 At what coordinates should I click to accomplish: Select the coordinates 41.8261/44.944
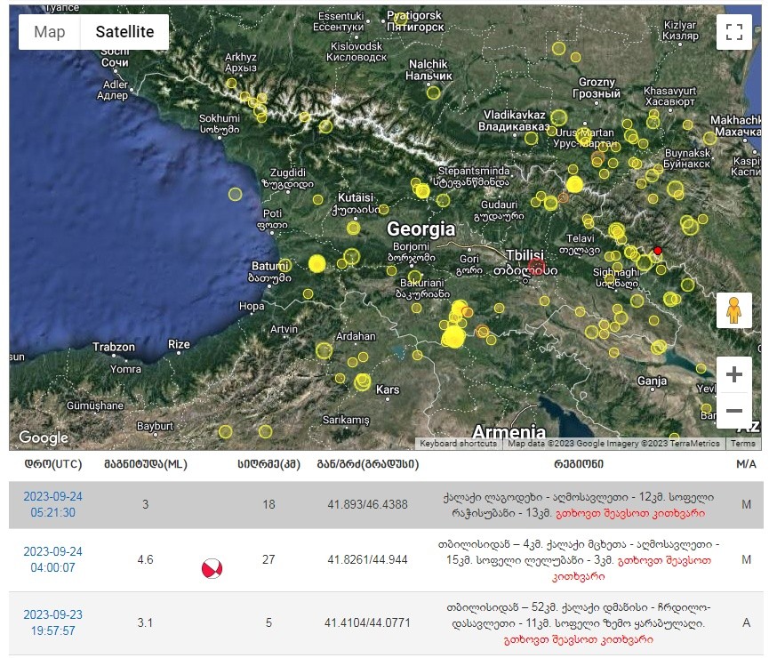367,559
